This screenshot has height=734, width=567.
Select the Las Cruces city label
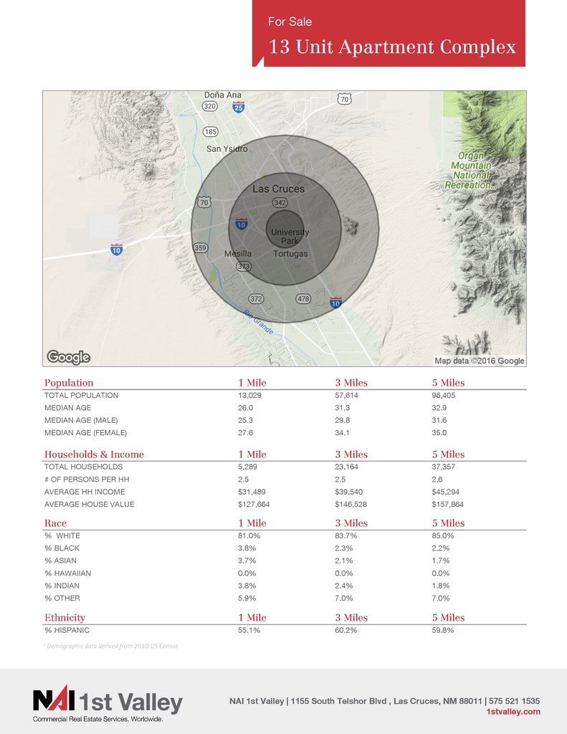click(278, 189)
